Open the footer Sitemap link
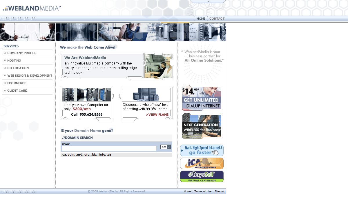This screenshot has width=348, height=214. (x=220, y=191)
